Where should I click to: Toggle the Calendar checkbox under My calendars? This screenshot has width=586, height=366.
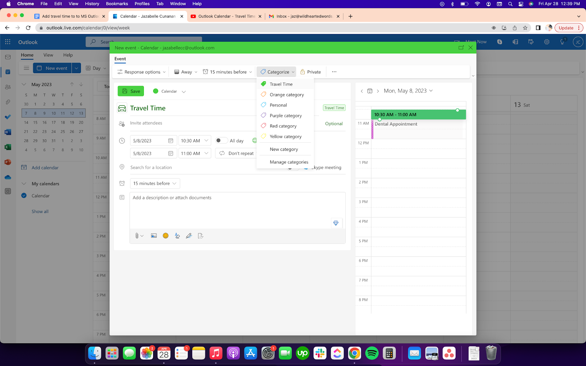24,195
